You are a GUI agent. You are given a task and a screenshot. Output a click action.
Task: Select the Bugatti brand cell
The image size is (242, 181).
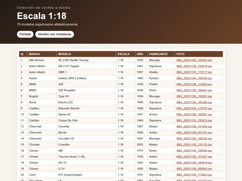(x=42, y=97)
